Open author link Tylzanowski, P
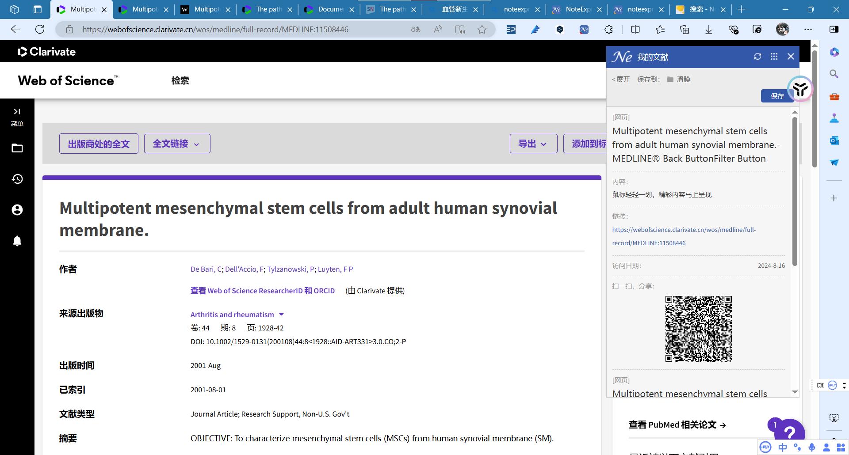The image size is (849, 455). (291, 269)
